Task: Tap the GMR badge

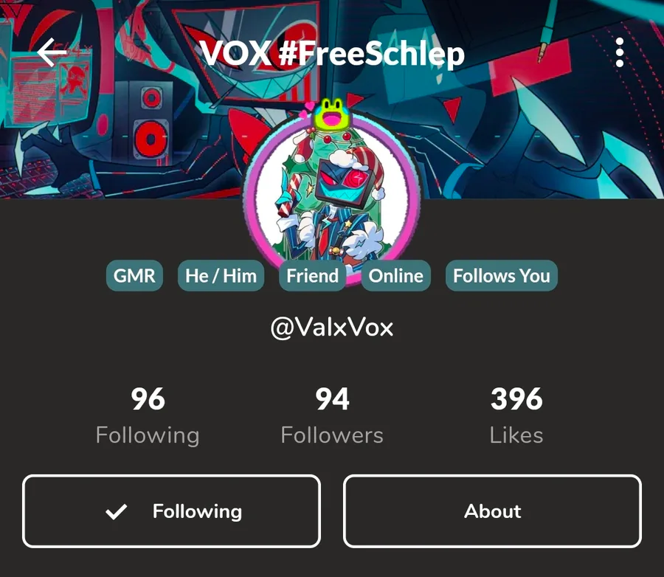Action: [134, 276]
